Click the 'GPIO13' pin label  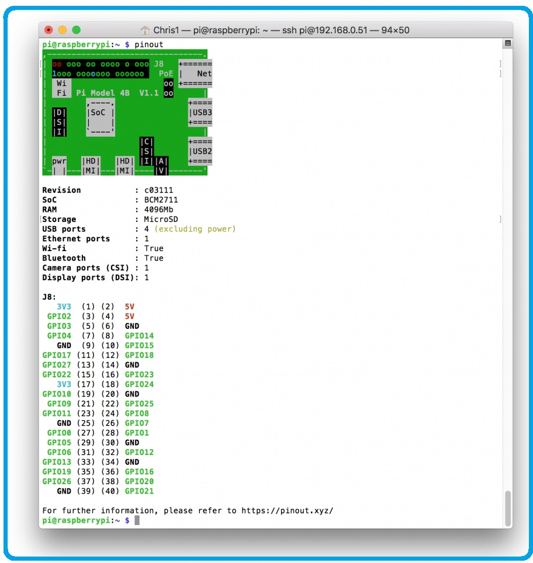(x=57, y=461)
